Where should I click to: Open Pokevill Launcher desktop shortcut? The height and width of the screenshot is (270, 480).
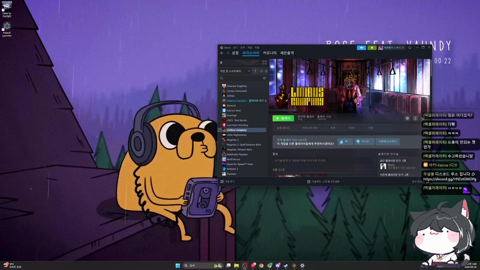pyautogui.click(x=7, y=29)
